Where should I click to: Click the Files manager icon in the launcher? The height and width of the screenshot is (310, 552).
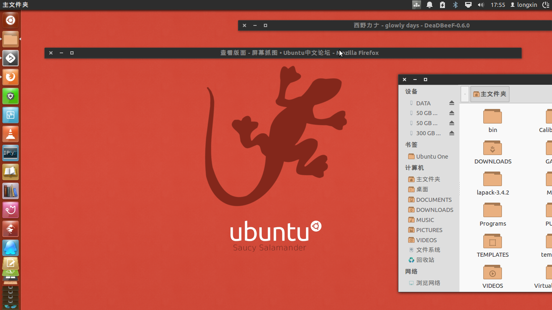click(11, 39)
